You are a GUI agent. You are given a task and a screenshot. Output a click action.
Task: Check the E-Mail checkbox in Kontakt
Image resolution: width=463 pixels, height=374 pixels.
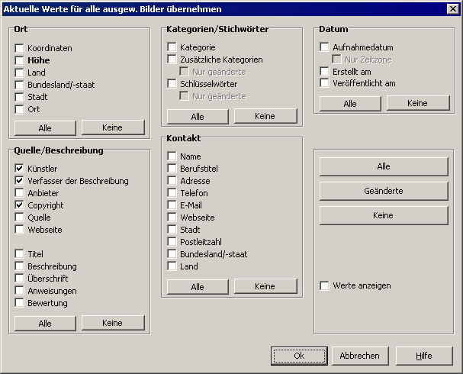point(172,205)
